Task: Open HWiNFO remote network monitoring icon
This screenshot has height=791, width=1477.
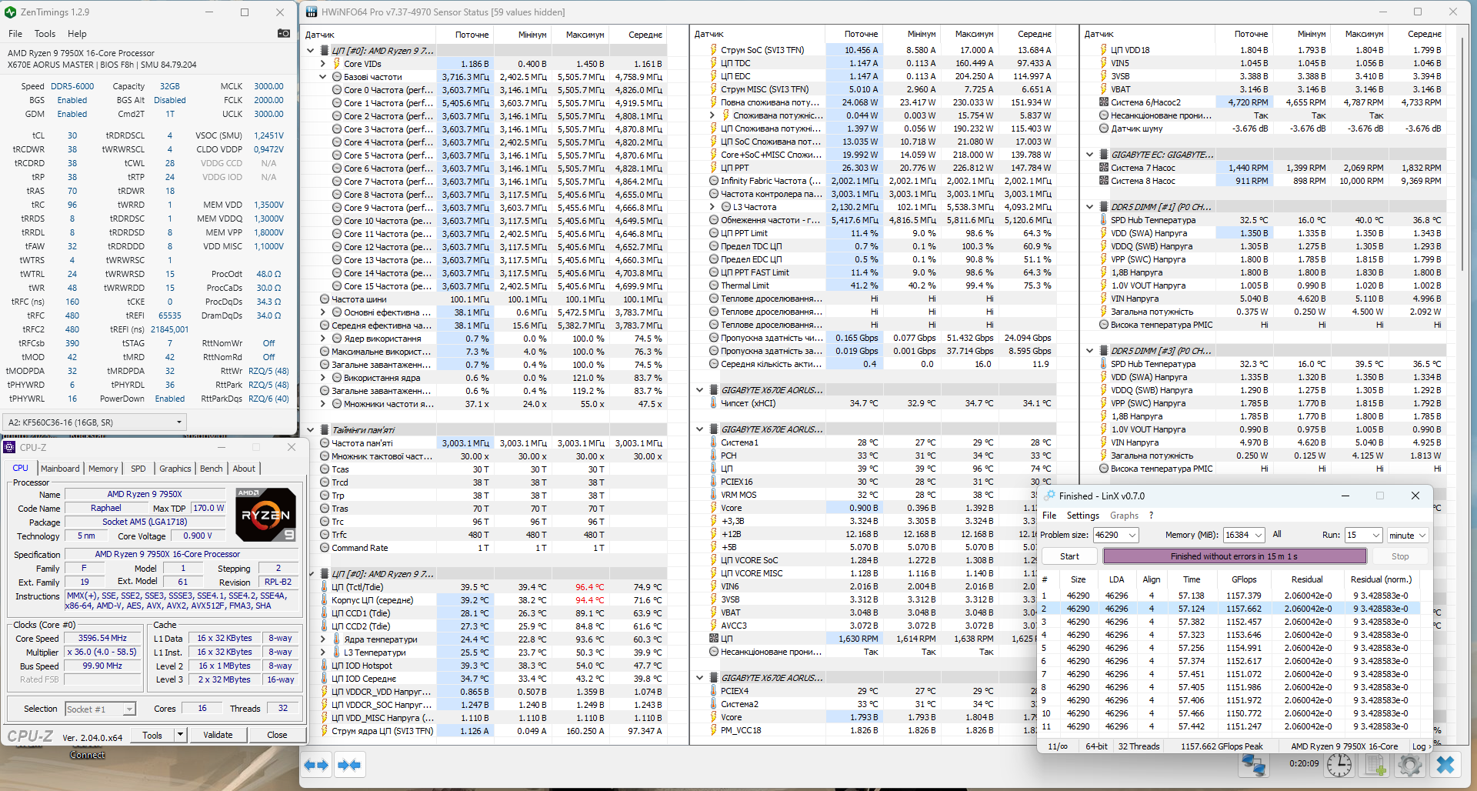Action: (1253, 765)
